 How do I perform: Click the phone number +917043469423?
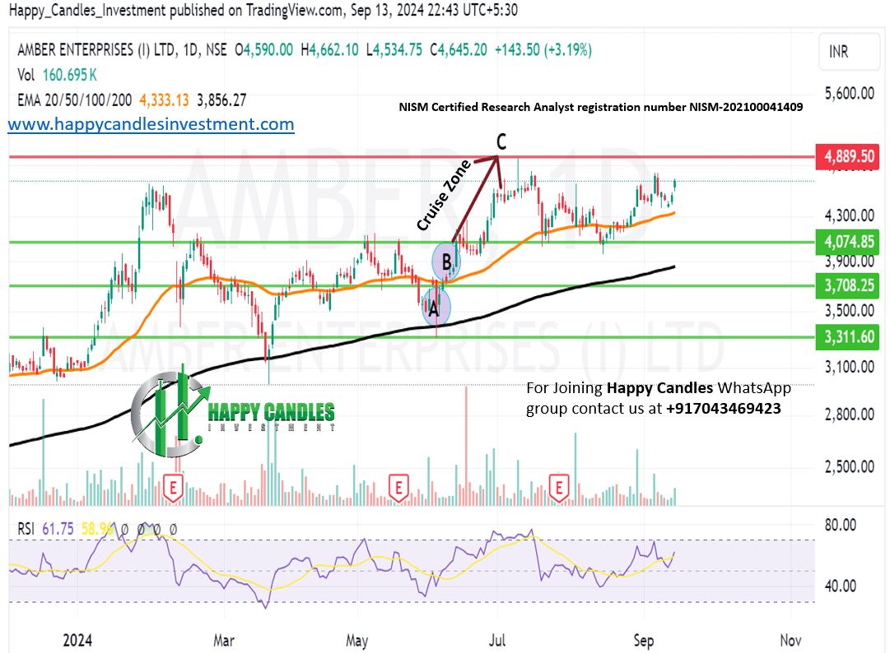pyautogui.click(x=723, y=409)
